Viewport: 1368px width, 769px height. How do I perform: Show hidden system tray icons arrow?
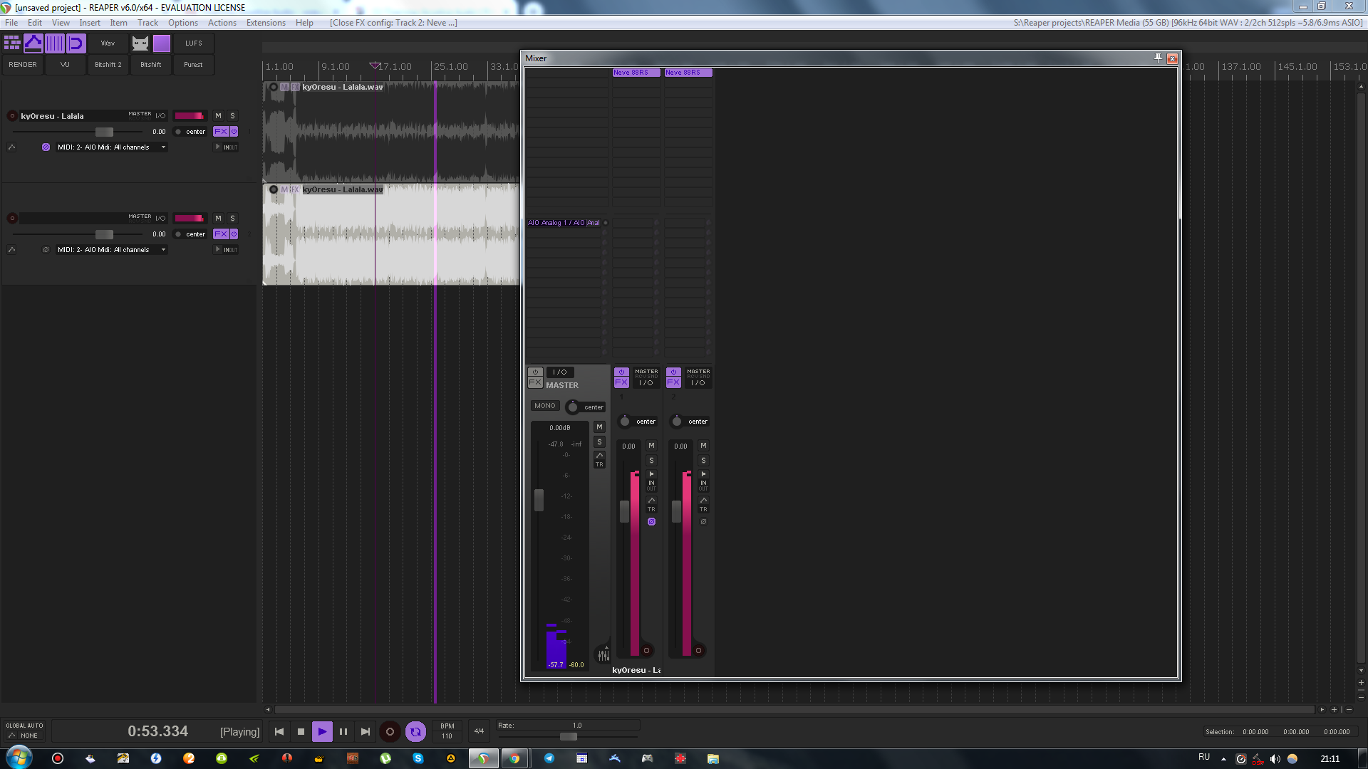click(1223, 759)
